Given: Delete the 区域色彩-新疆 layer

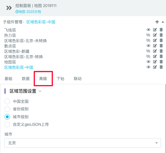Looking at the screenshot, I should pyautogui.click(x=161, y=51).
